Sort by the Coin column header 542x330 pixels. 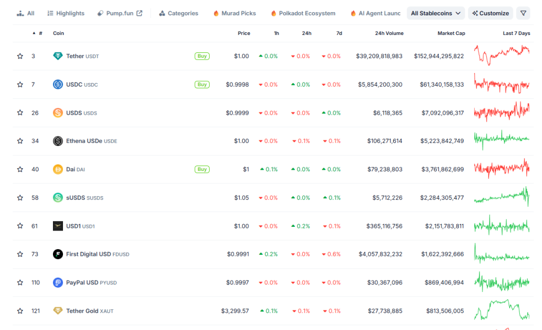(58, 33)
